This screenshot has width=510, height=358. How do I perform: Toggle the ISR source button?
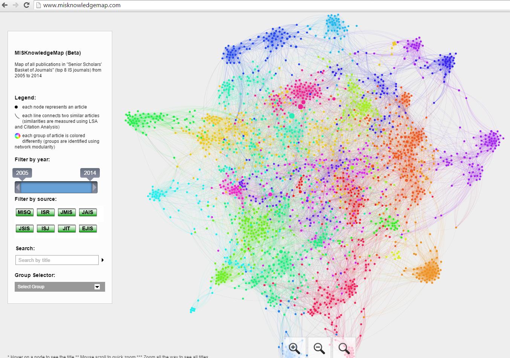click(x=46, y=213)
